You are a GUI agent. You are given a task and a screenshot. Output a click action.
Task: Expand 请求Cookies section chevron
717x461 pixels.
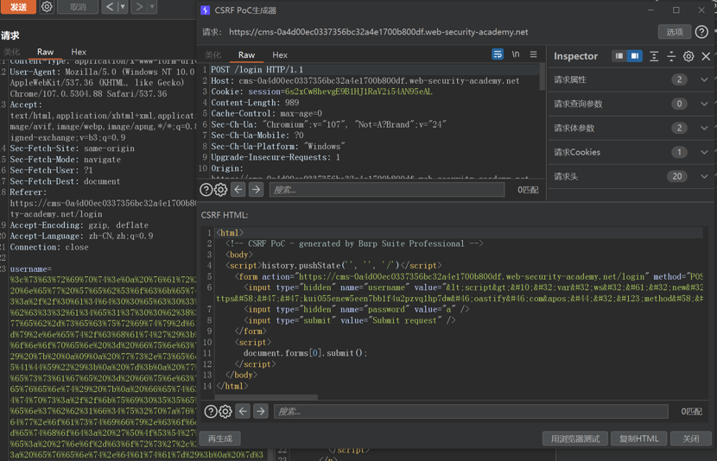[x=704, y=153]
